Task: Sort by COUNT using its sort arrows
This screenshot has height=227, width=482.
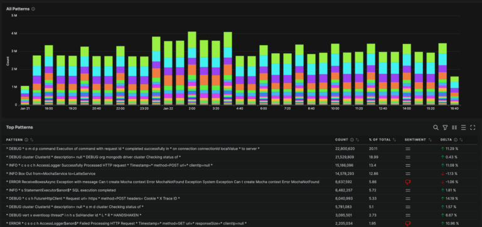Action: point(357,140)
